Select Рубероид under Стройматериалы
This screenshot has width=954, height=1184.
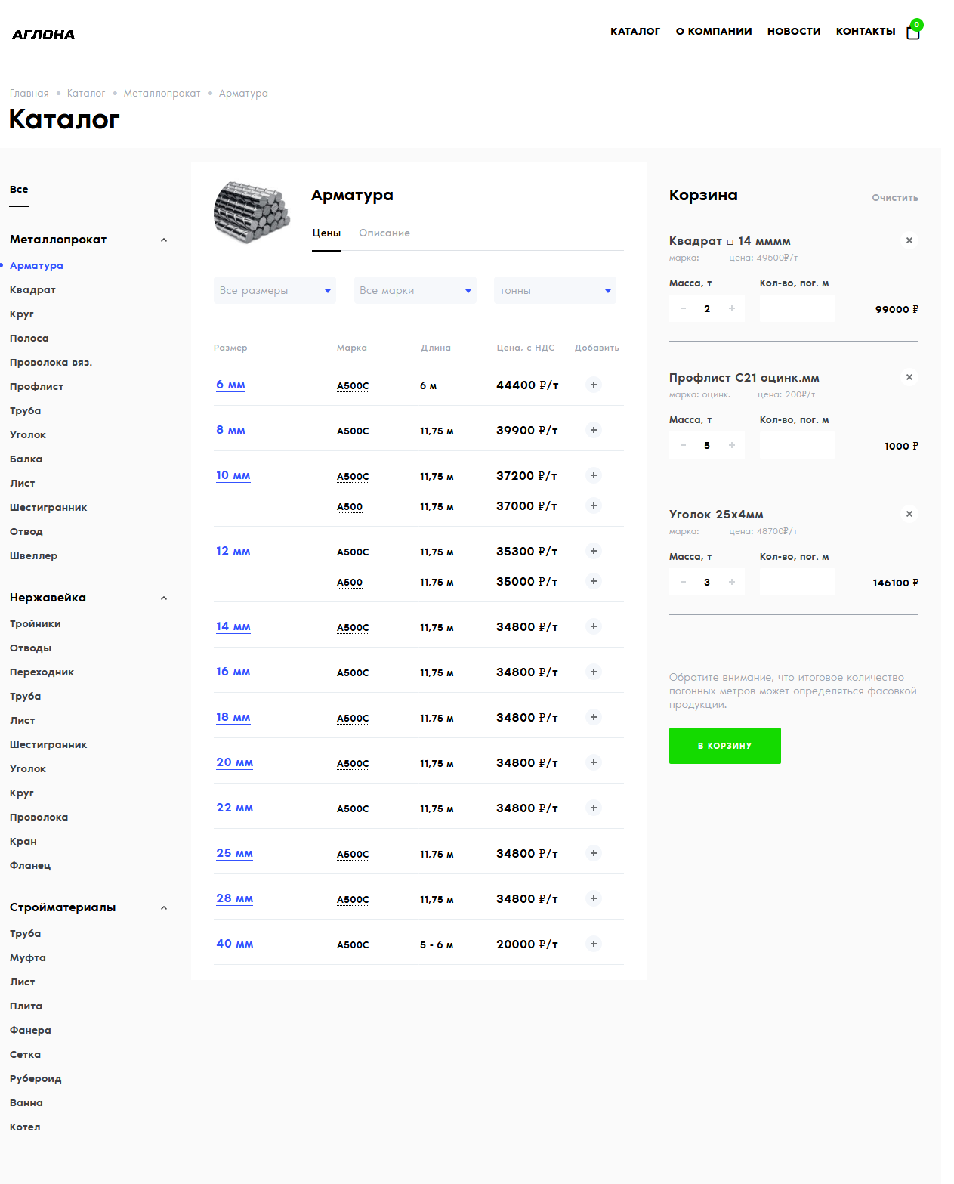(36, 1079)
